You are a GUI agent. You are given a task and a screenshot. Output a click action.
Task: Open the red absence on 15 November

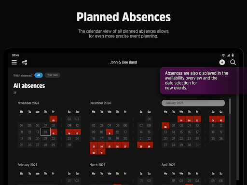54,132
